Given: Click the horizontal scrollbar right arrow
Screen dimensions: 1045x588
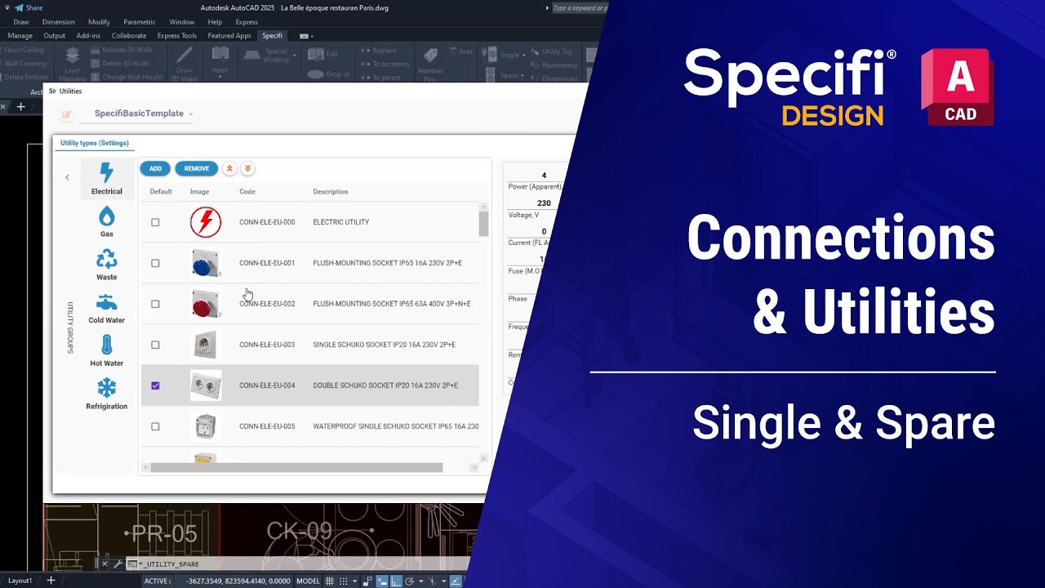Looking at the screenshot, I should [x=474, y=468].
